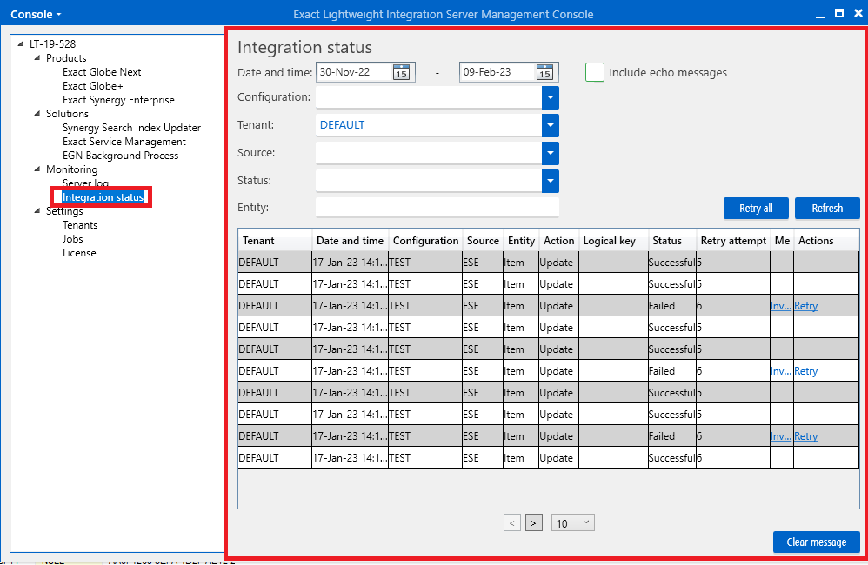This screenshot has width=868, height=565.
Task: Open the Tenant dropdown
Action: pos(551,125)
